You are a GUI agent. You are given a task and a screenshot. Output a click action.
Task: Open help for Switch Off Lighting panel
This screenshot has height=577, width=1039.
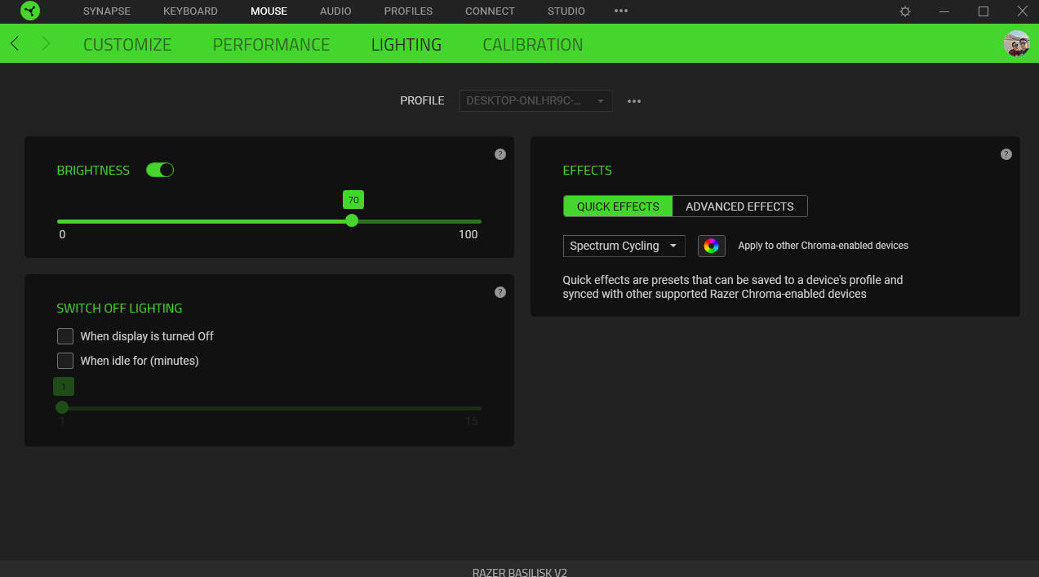500,292
